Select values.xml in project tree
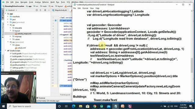This screenshot has width=195, height=109. point(22,48)
